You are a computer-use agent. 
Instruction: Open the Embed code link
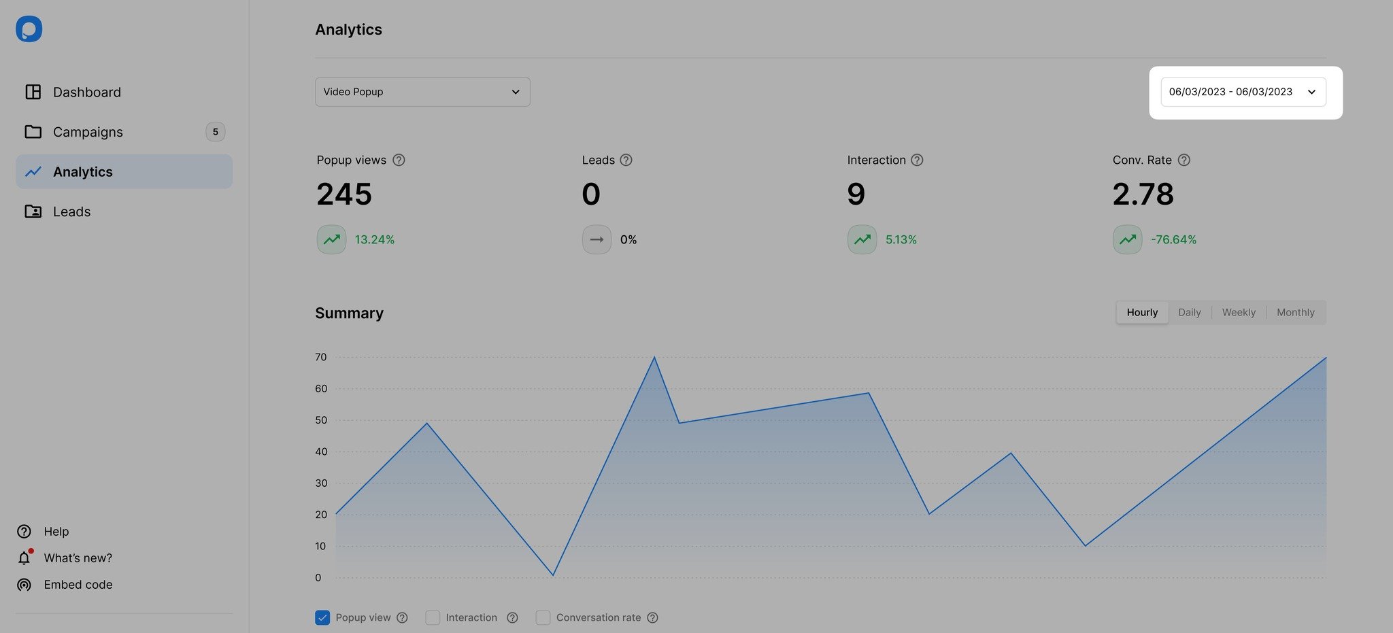click(78, 585)
